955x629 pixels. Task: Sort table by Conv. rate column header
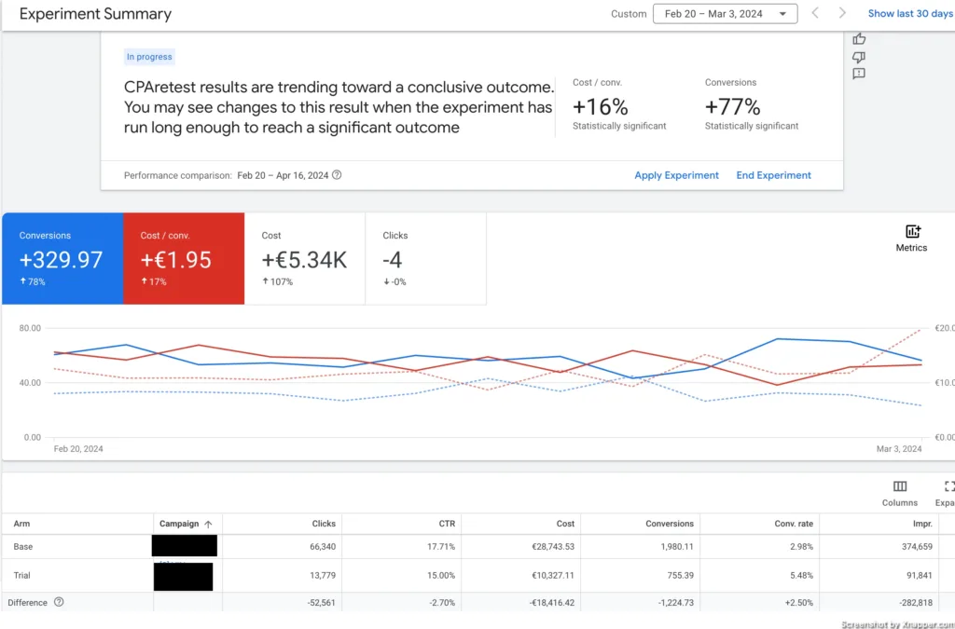coord(793,524)
